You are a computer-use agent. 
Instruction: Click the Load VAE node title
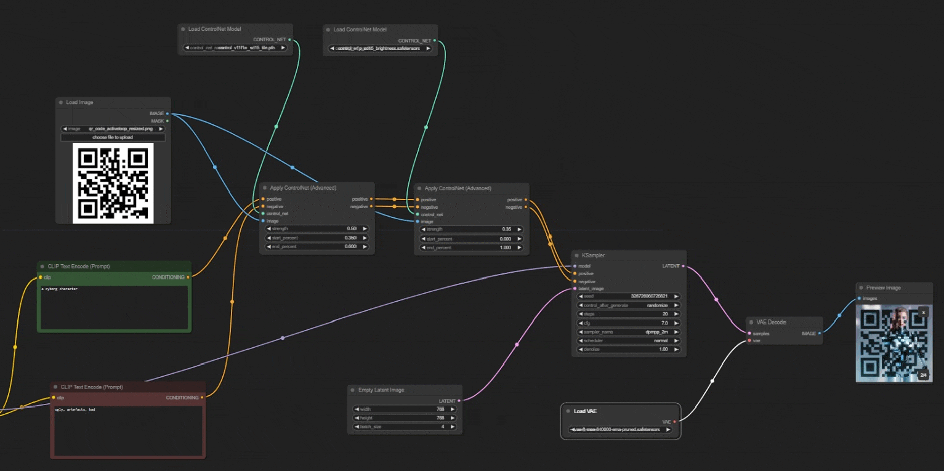click(x=586, y=411)
